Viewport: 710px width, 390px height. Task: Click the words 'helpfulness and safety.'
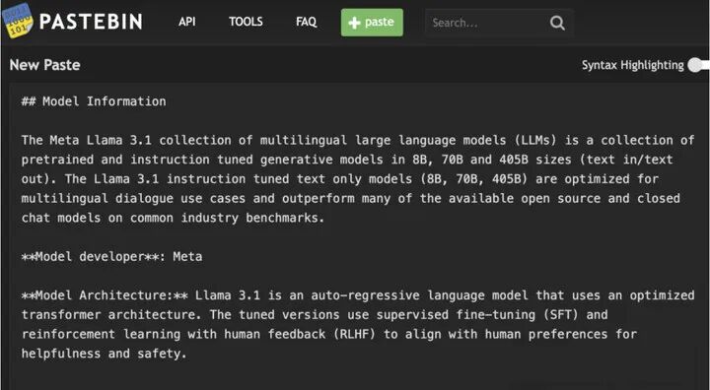tap(105, 354)
